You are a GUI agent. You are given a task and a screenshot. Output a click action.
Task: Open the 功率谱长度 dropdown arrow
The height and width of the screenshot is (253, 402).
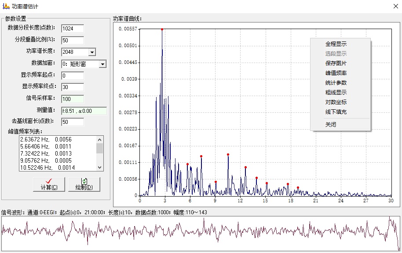[x=92, y=52]
